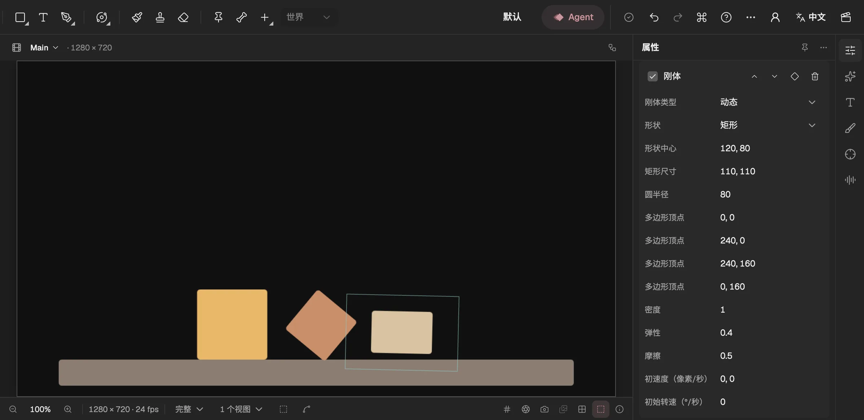Open the Main composition menu
This screenshot has width=864, height=420.
[44, 48]
